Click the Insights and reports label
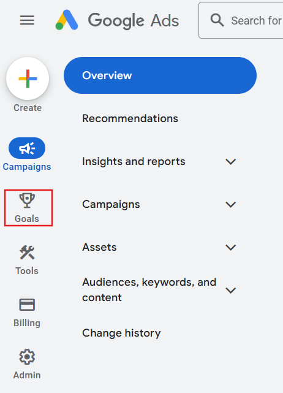283x393 pixels. point(134,161)
